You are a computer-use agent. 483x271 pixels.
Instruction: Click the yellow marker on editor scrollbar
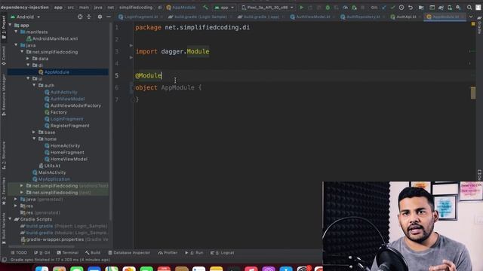473,93
